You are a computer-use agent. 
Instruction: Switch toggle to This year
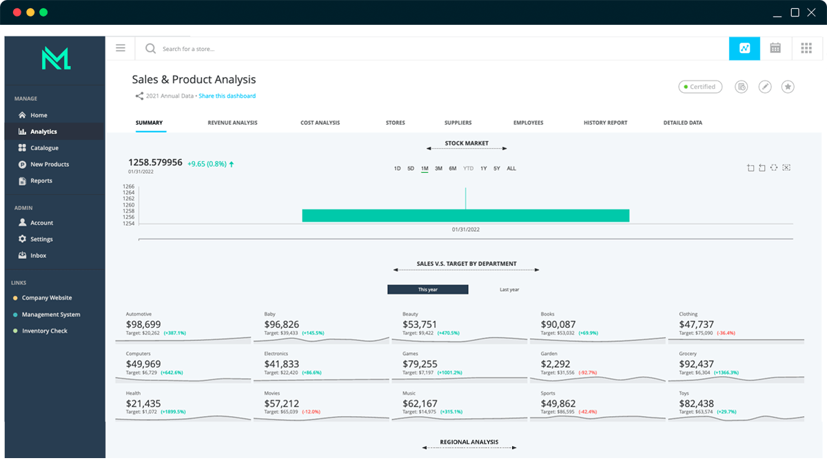coord(428,289)
